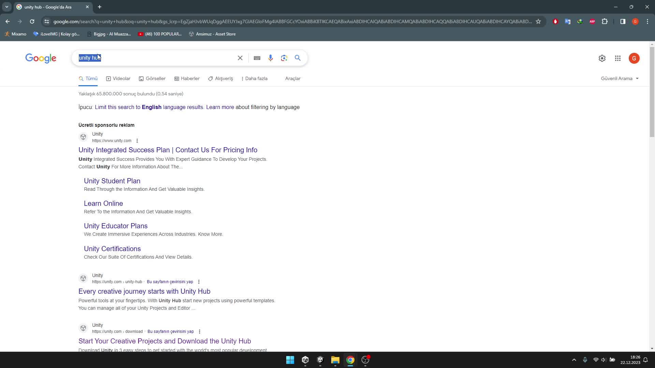The height and width of the screenshot is (368, 655).
Task: Close the unity hub tab
Action: (87, 7)
